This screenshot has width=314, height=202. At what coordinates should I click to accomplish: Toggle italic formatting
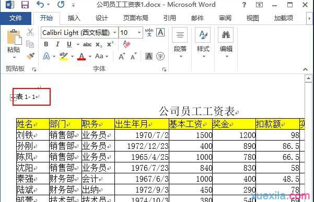[57, 44]
